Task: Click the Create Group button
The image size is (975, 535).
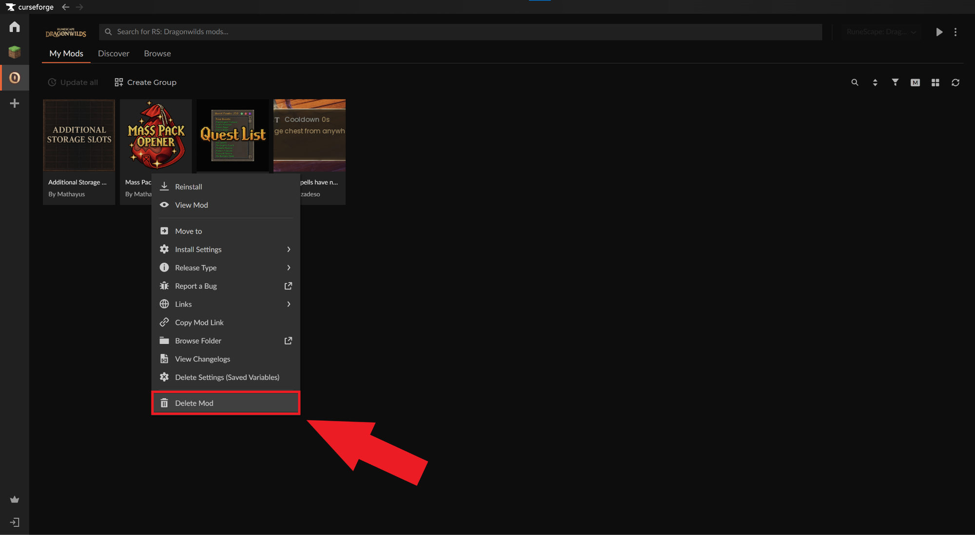Action: pyautogui.click(x=145, y=82)
